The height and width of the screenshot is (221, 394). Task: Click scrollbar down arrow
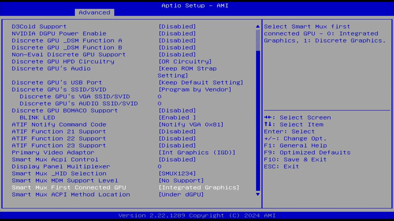(258, 194)
